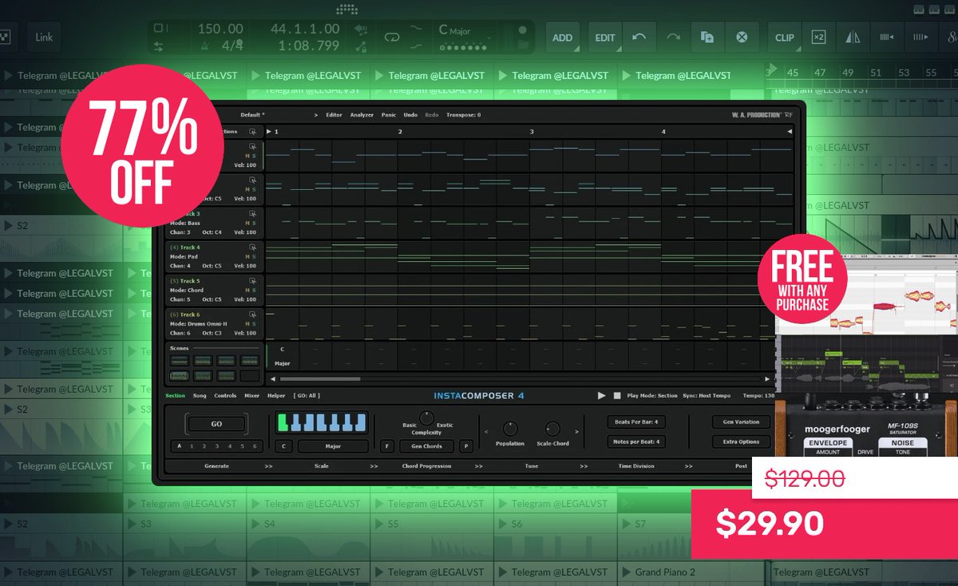Click the record dot in the transport
958x586 pixels.
(522, 30)
